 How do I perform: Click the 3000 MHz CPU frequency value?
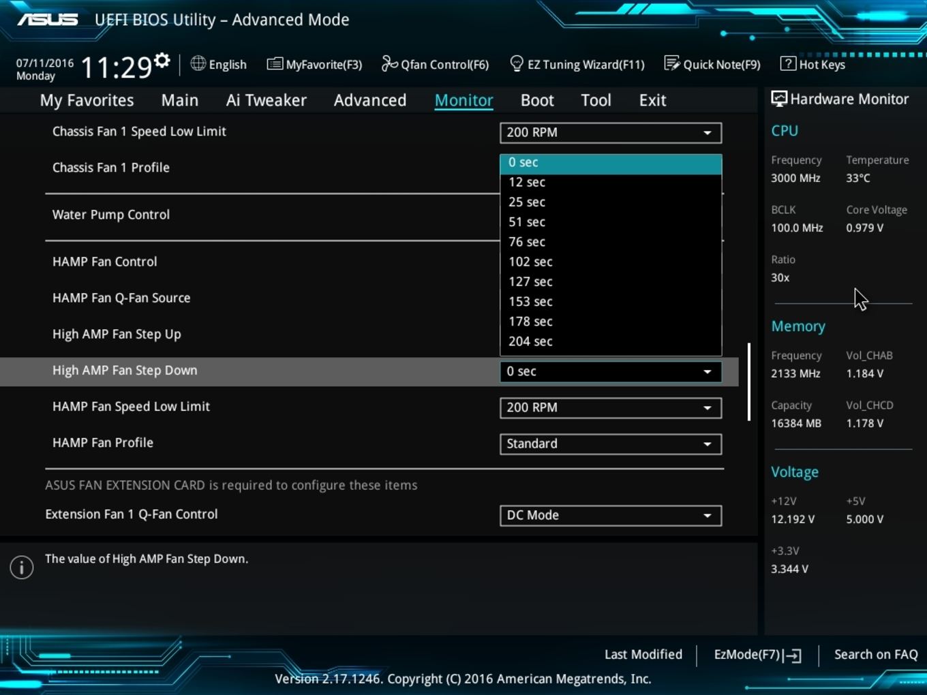[x=795, y=178]
